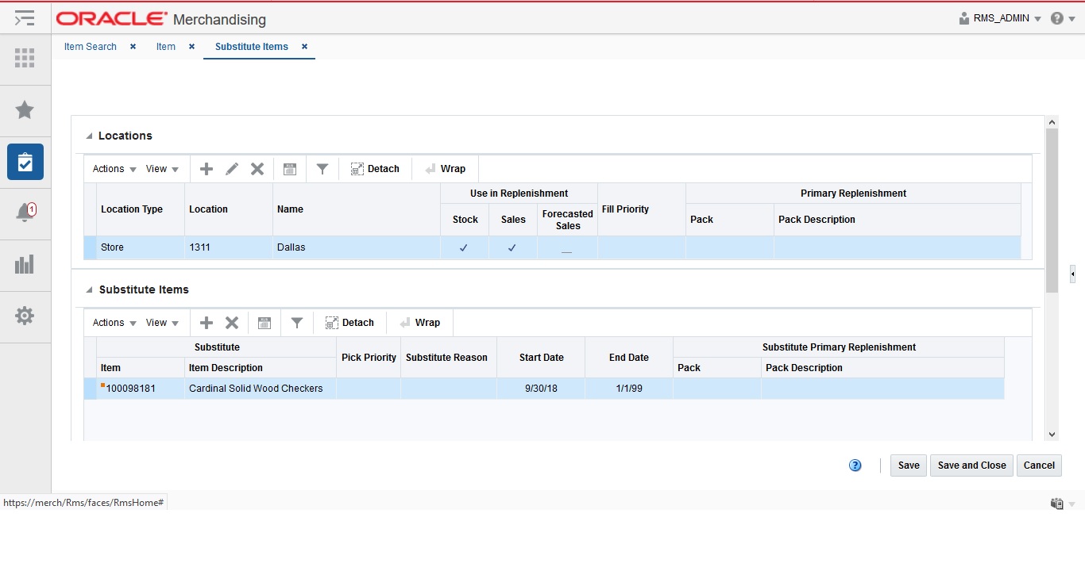Click Edit pencil icon in Locations toolbar
The height and width of the screenshot is (571, 1085).
coord(232,169)
